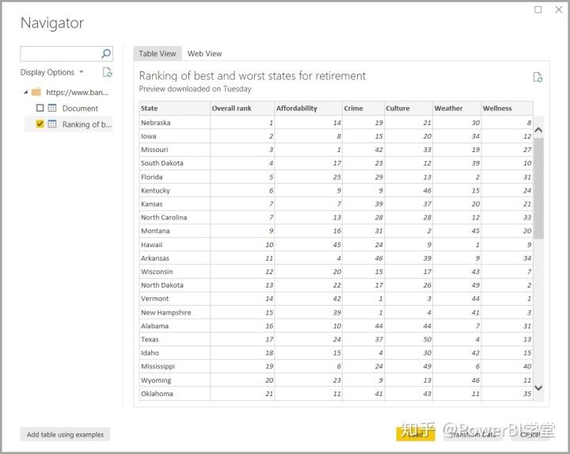Select the Alabama cell
The image size is (570, 454).
point(174,326)
